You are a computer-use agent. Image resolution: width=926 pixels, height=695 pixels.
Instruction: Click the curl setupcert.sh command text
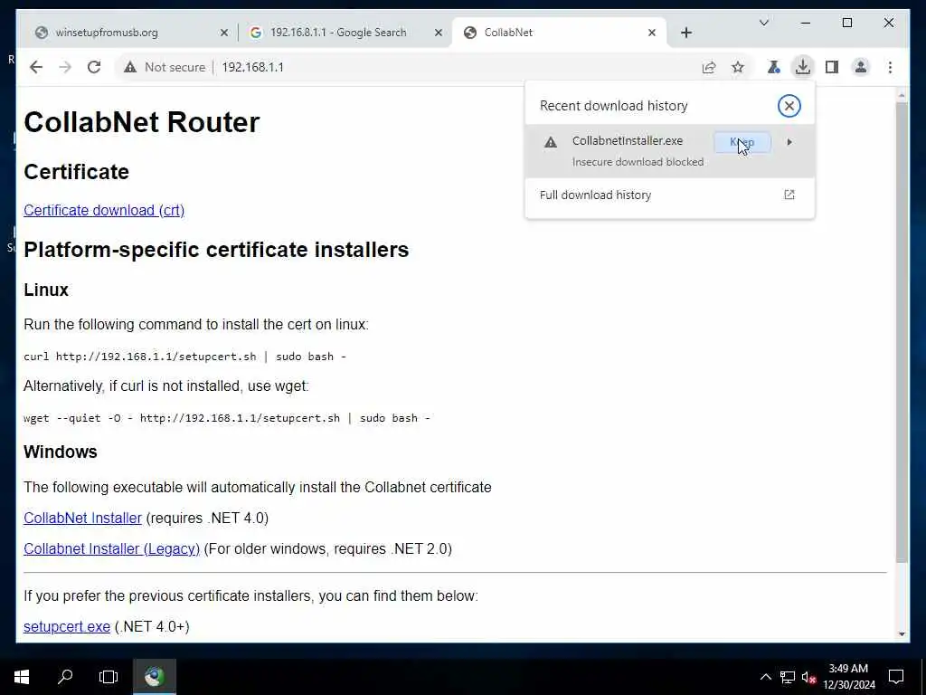pyautogui.click(x=184, y=357)
